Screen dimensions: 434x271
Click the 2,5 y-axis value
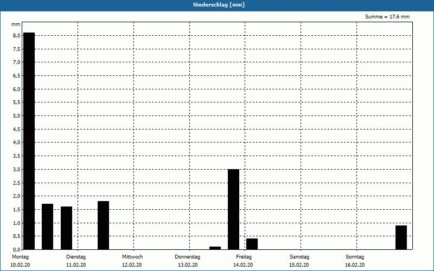tap(16, 183)
